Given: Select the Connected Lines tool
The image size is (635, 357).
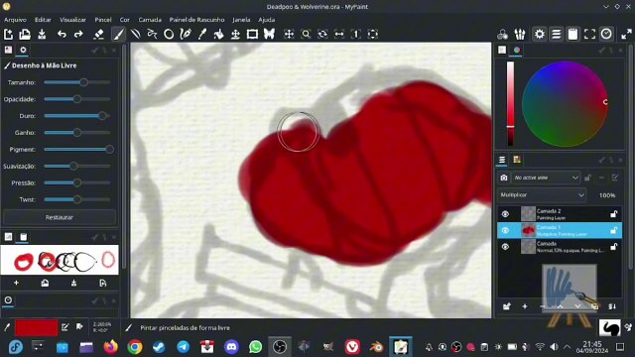Looking at the screenshot, I should [152, 35].
